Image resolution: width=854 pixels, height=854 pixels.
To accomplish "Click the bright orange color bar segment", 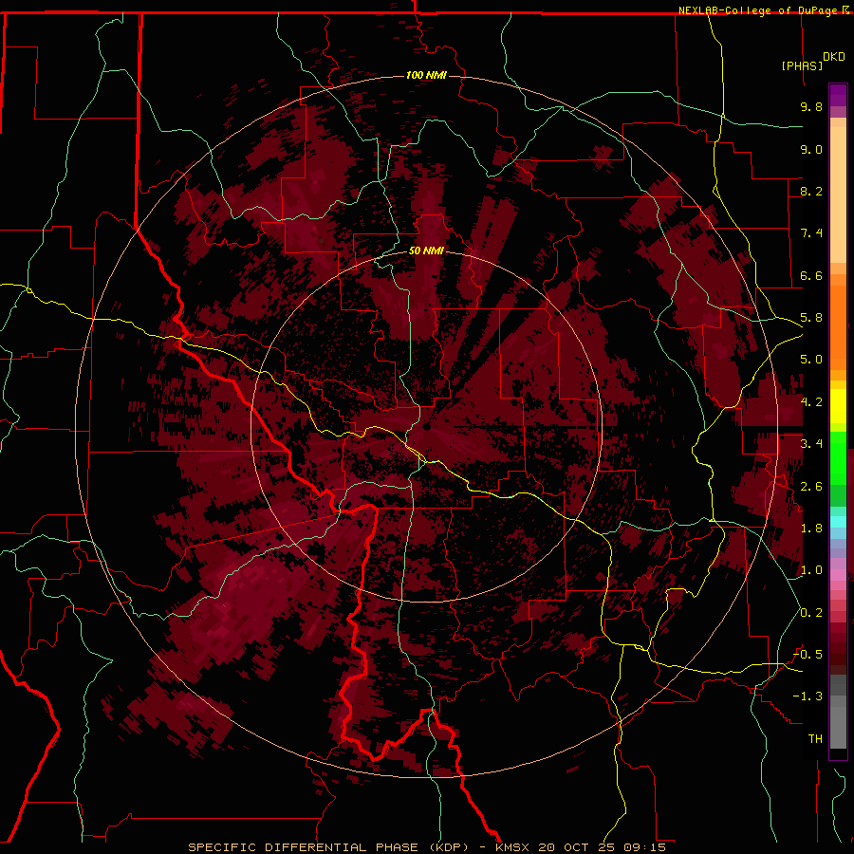I will [x=838, y=326].
